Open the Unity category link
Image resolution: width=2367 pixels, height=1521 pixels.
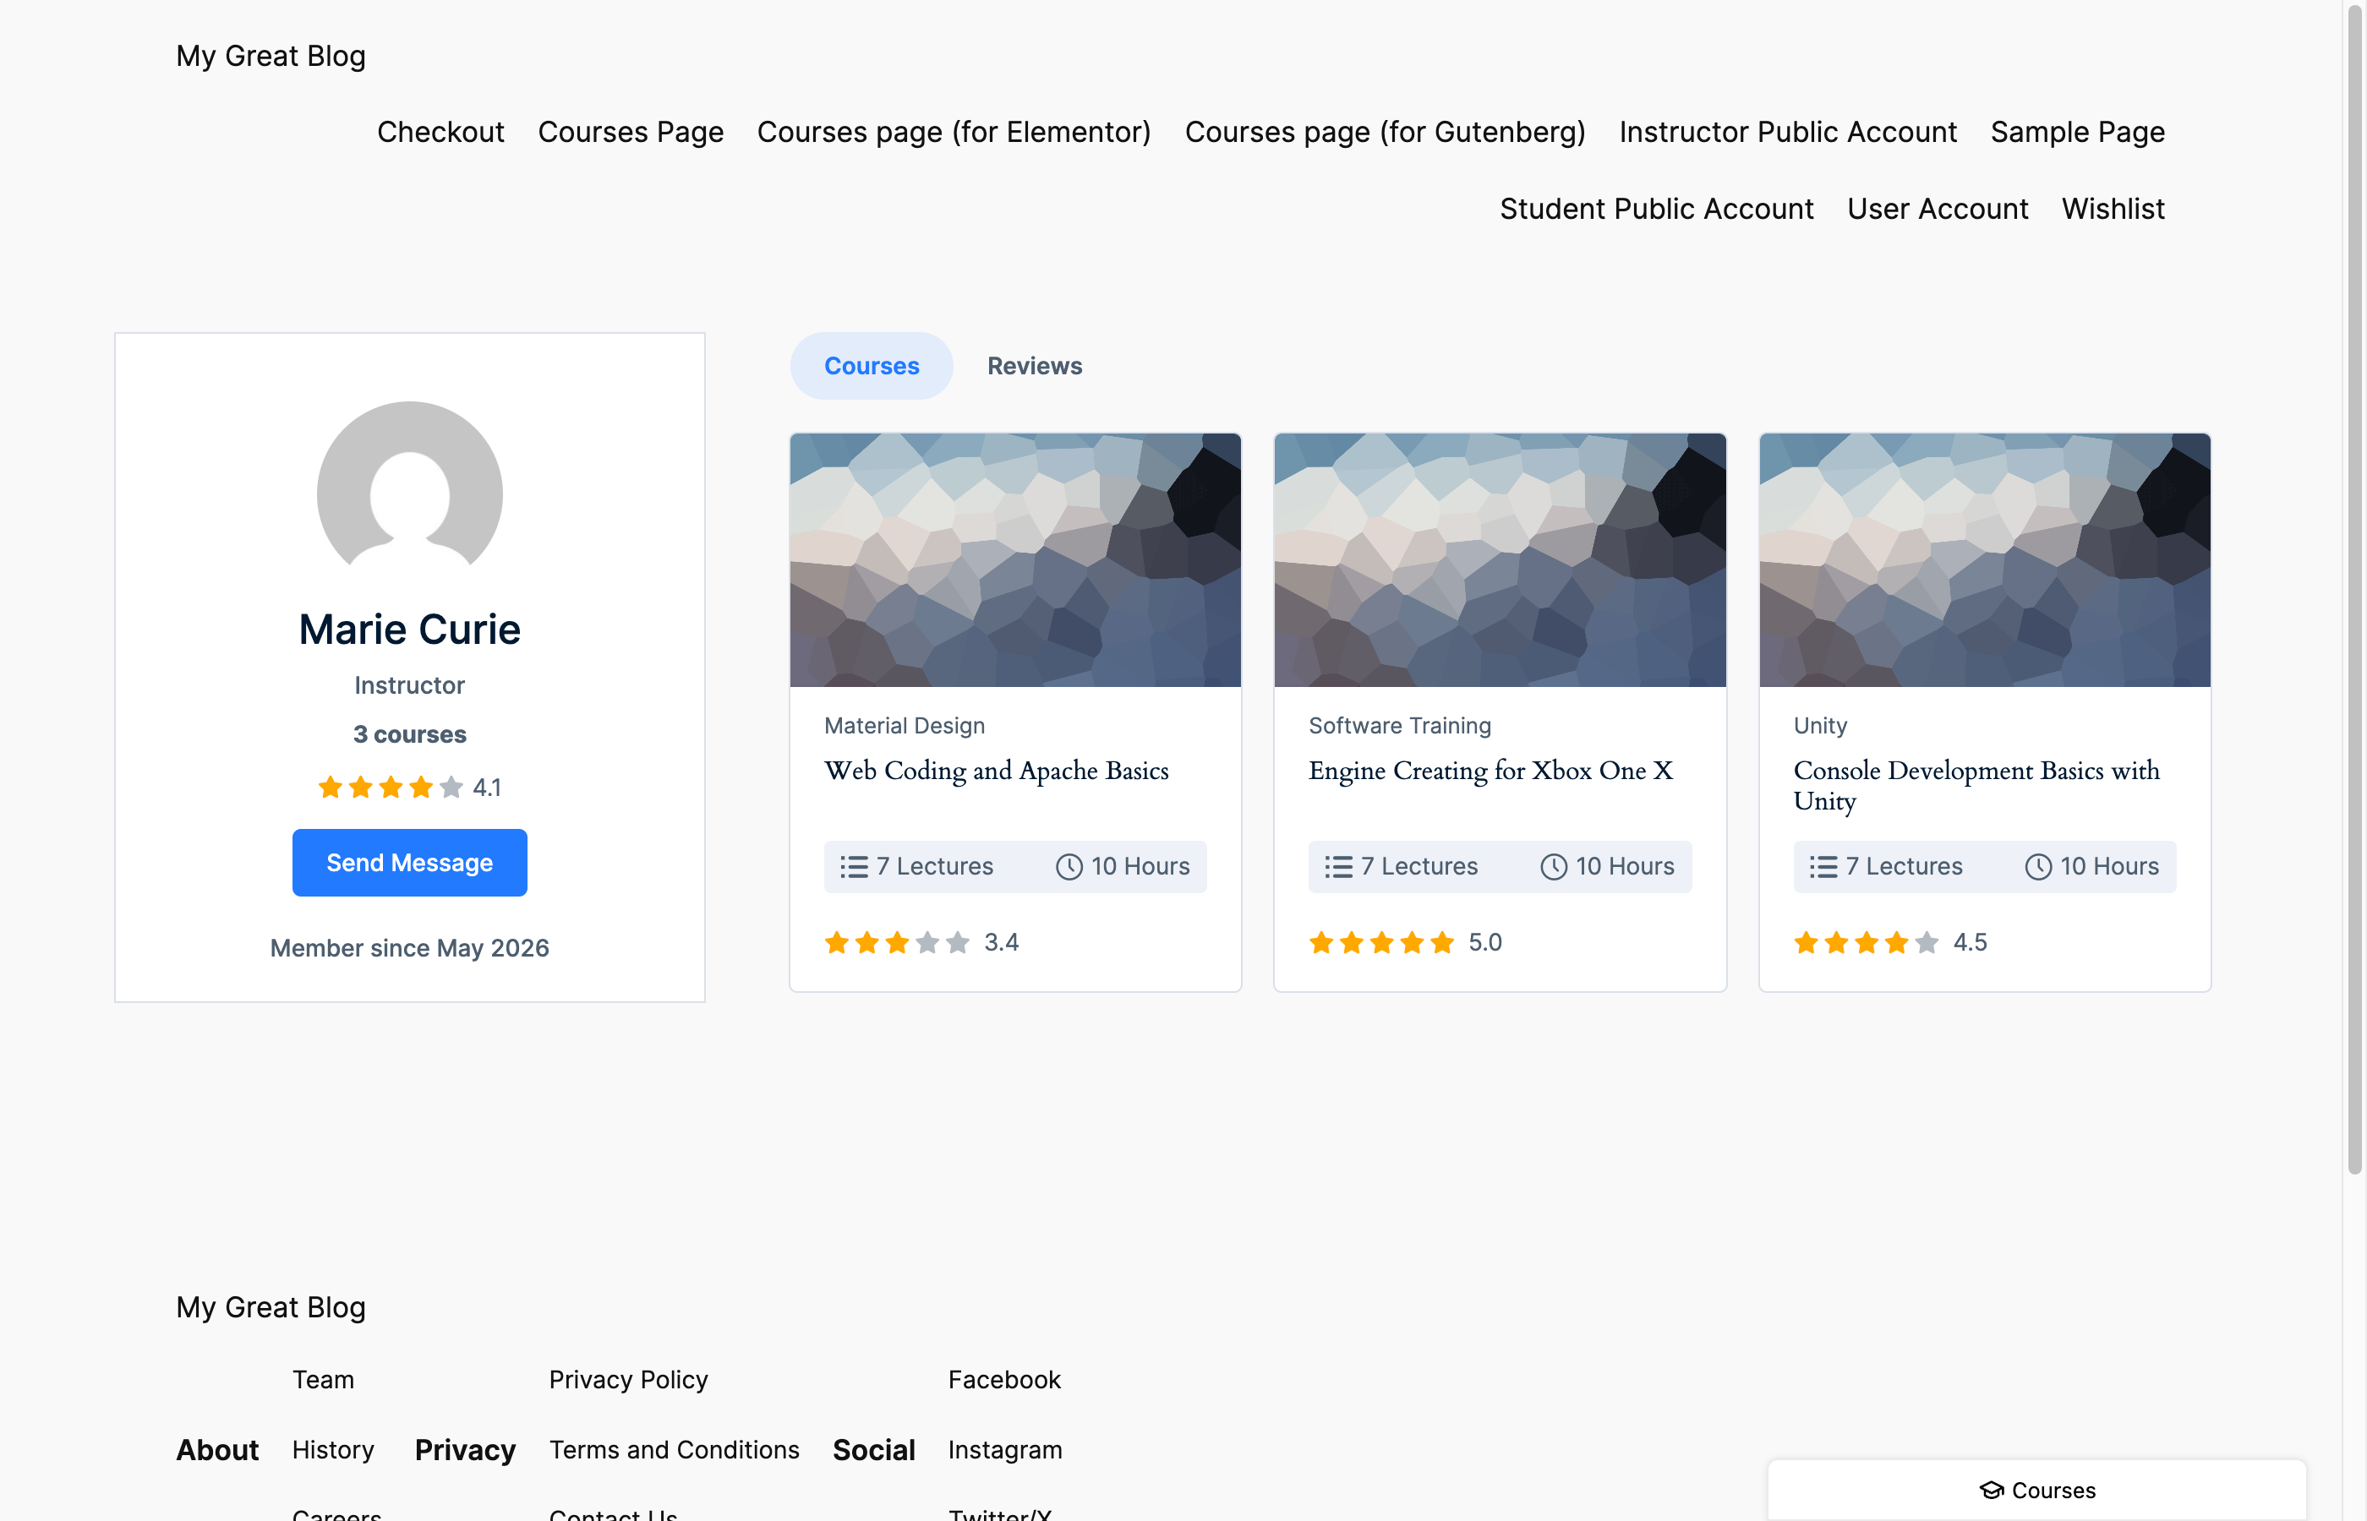1820,726
